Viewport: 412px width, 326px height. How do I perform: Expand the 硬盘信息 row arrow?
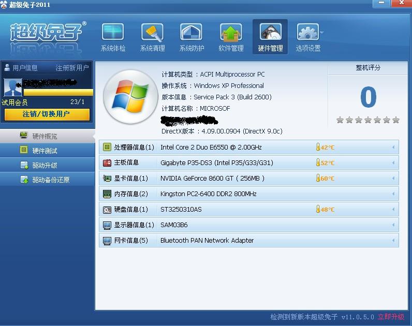point(393,210)
